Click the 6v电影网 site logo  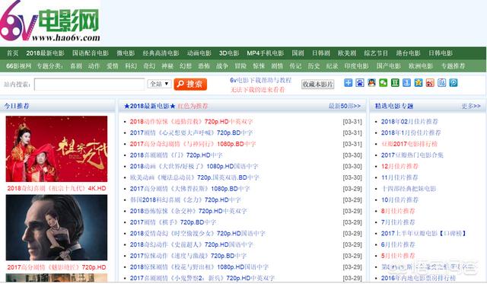coord(50,21)
